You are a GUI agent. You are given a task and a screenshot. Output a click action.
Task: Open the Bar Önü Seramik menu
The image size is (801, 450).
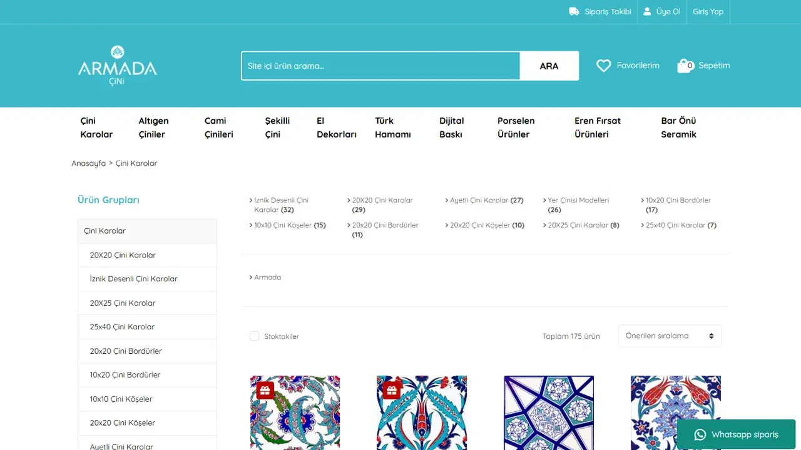(679, 127)
